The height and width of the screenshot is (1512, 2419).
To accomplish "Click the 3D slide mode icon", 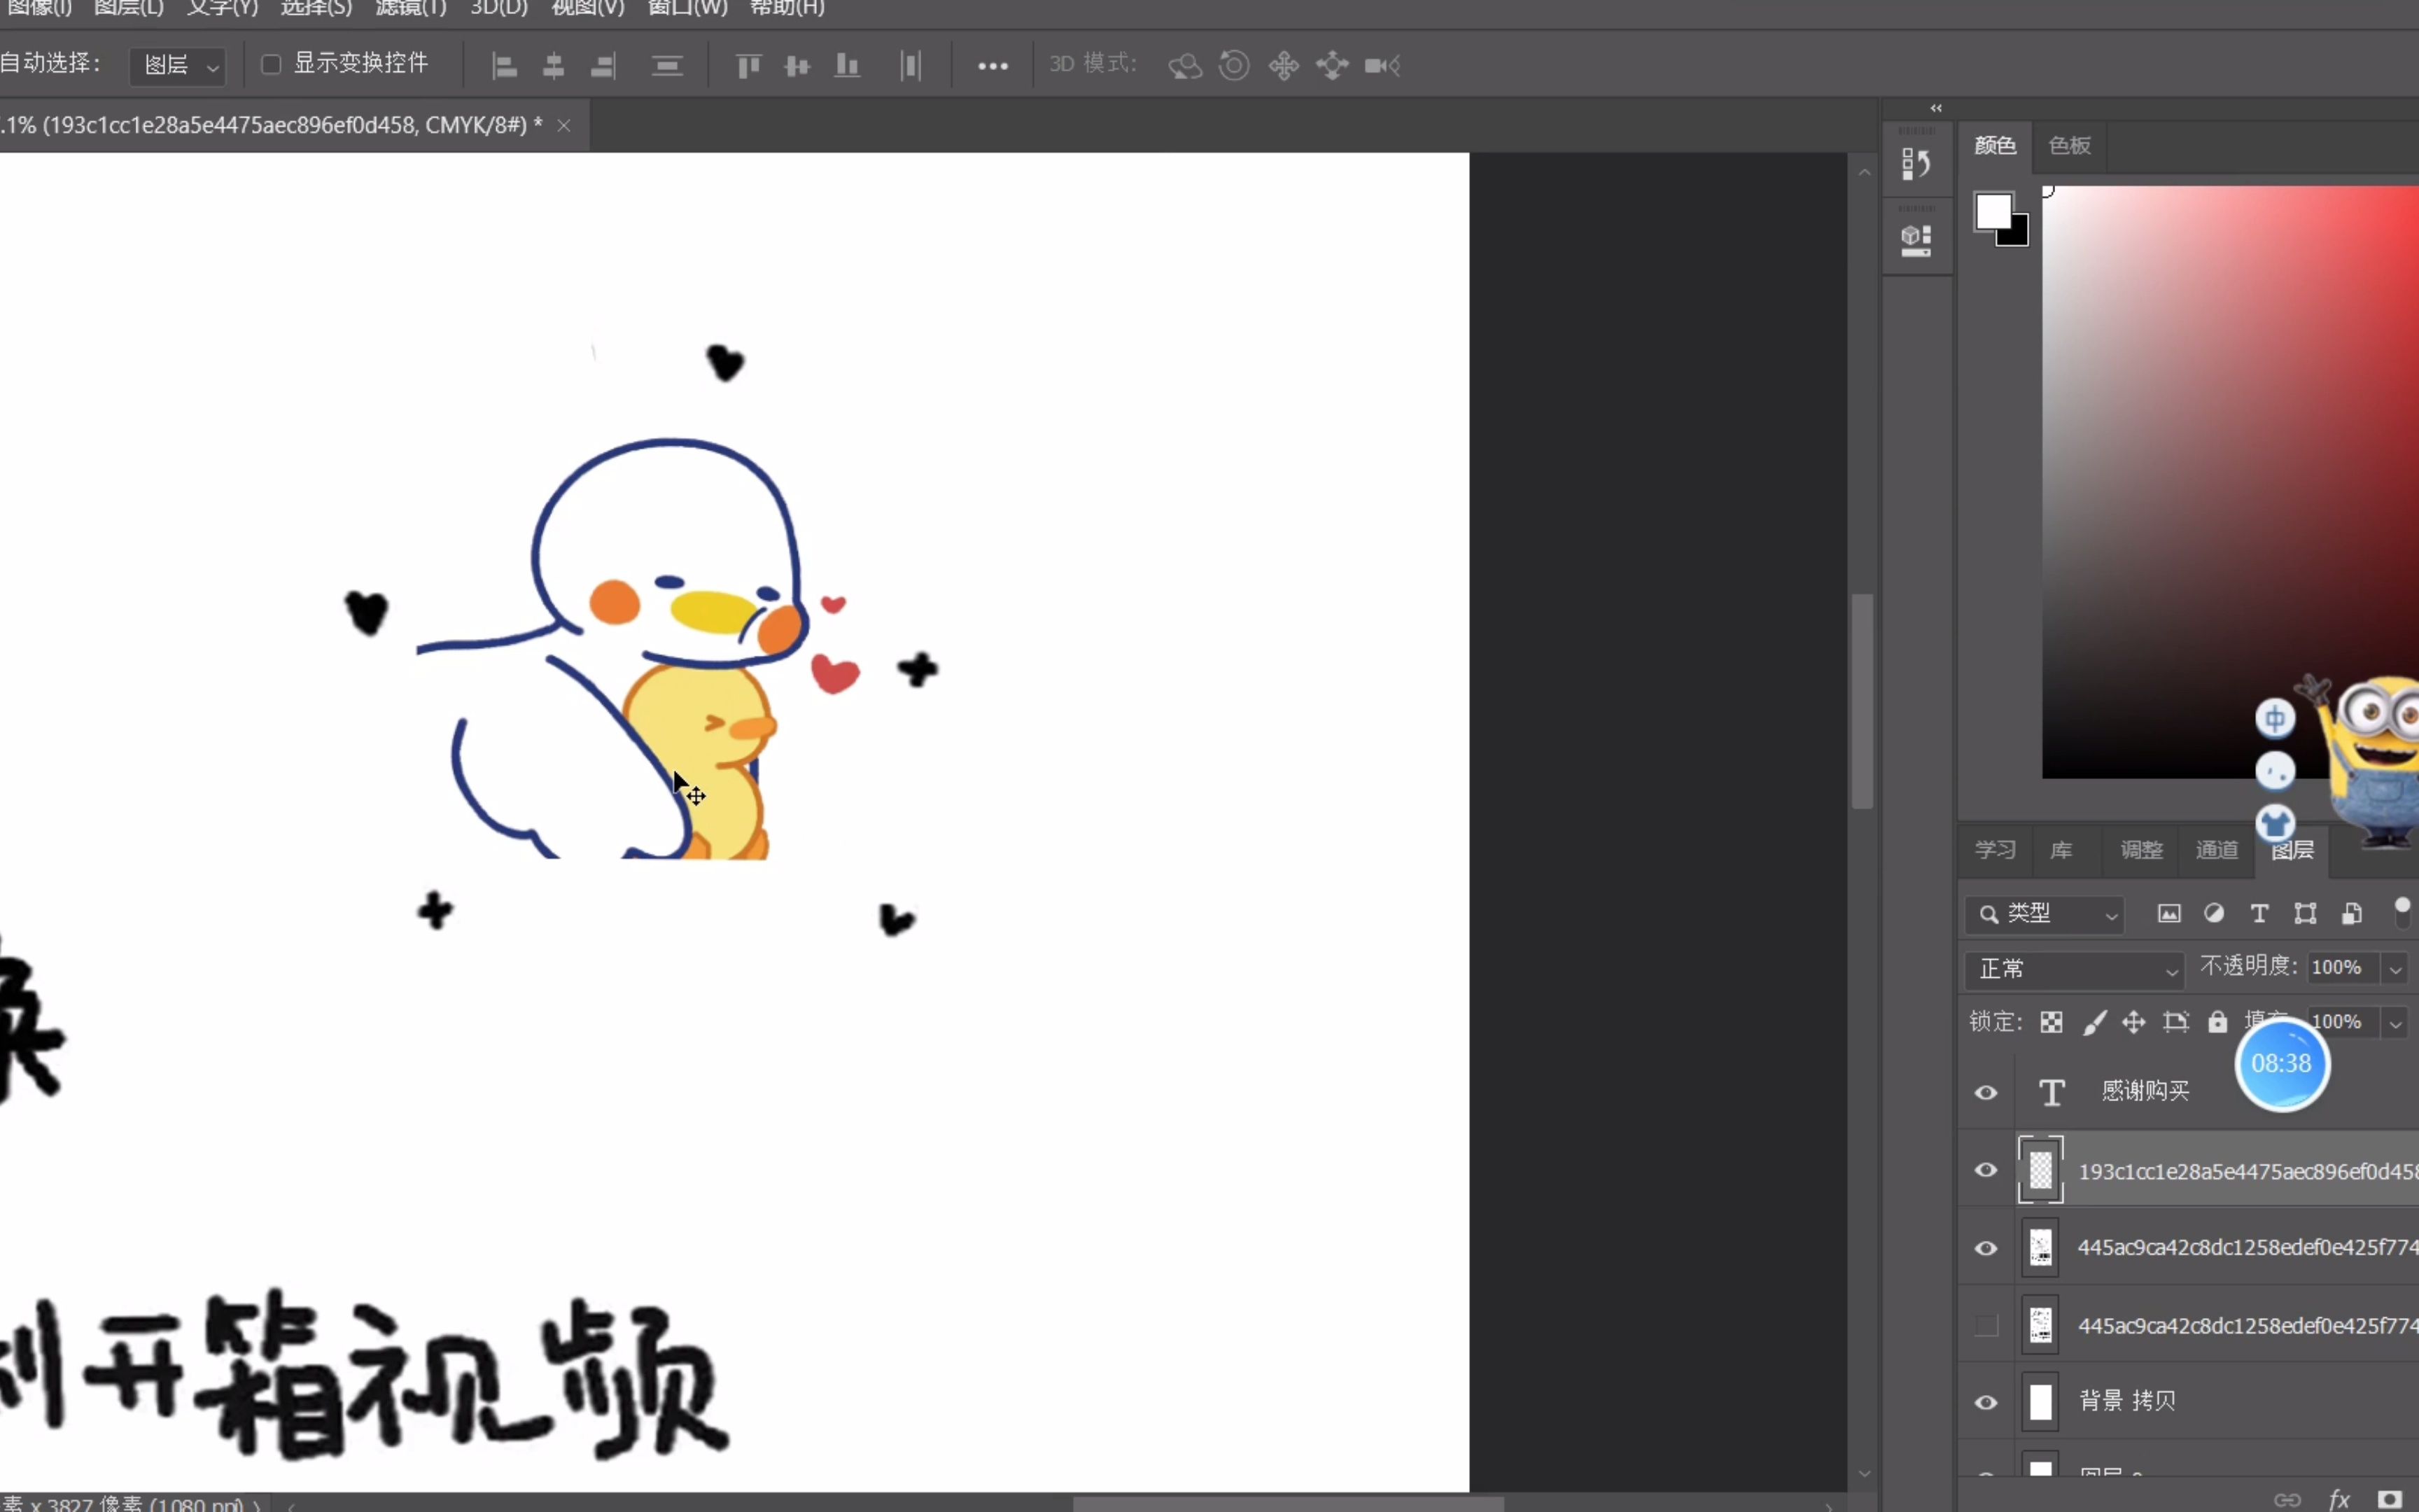I will click(x=1333, y=66).
